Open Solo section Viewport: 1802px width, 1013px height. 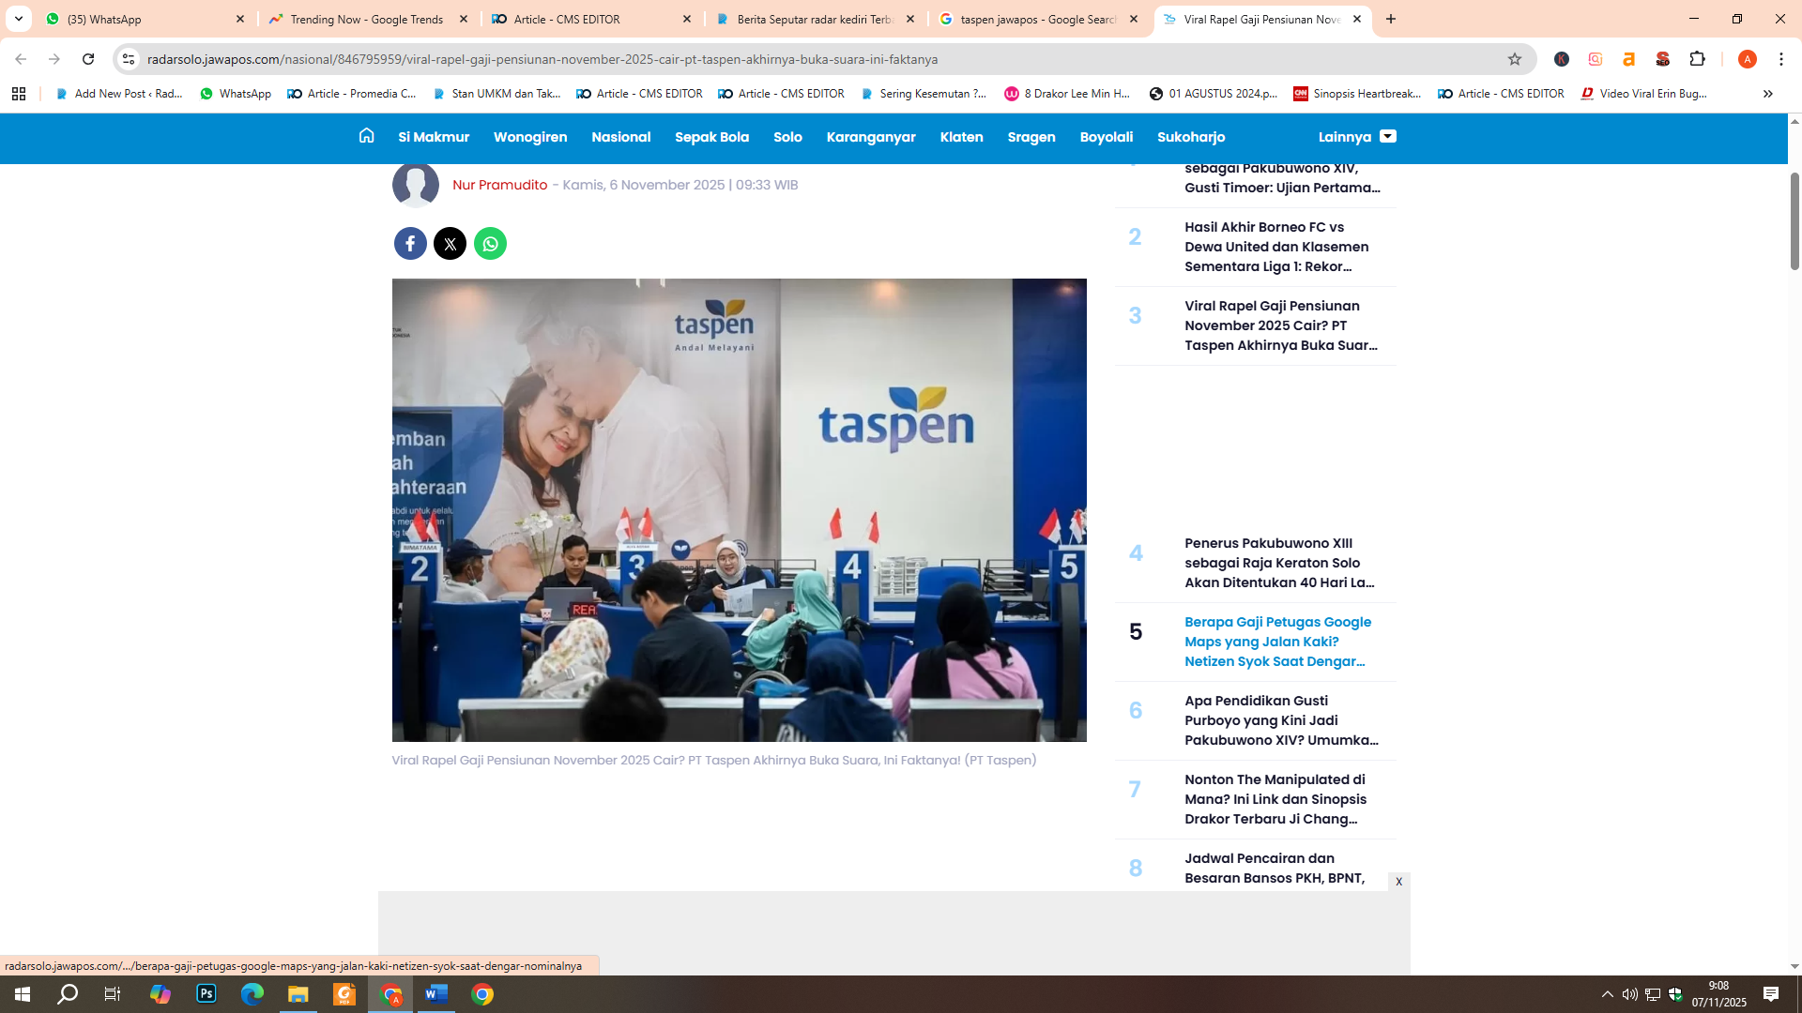(787, 137)
